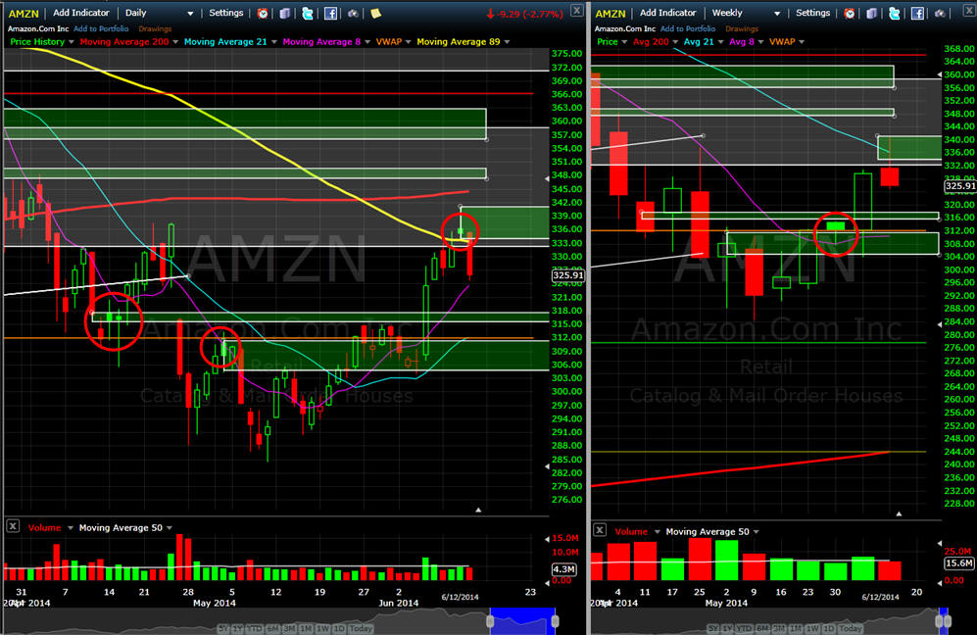The image size is (977, 635).
Task: Open the alarm clock alert icon in Weekly chart
Action: 850,13
